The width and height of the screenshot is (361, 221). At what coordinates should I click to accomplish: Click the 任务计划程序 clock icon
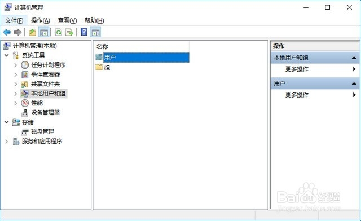pos(25,65)
